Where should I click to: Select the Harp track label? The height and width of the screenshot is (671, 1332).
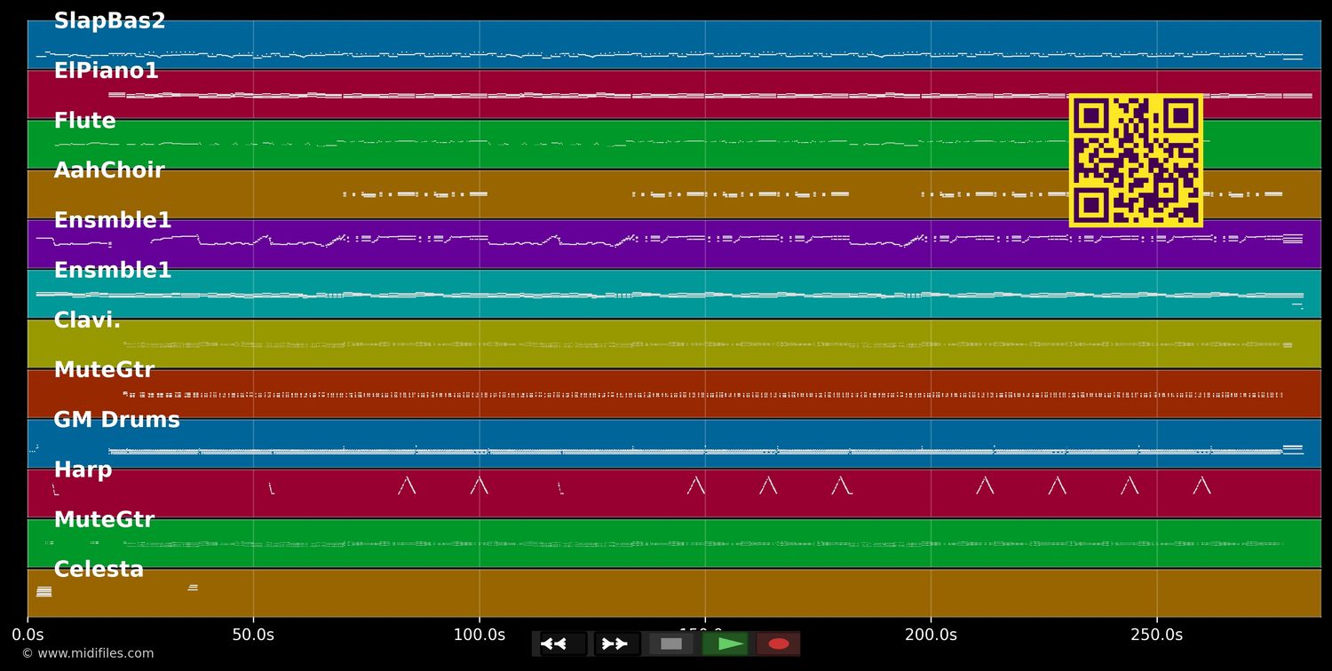(x=83, y=470)
